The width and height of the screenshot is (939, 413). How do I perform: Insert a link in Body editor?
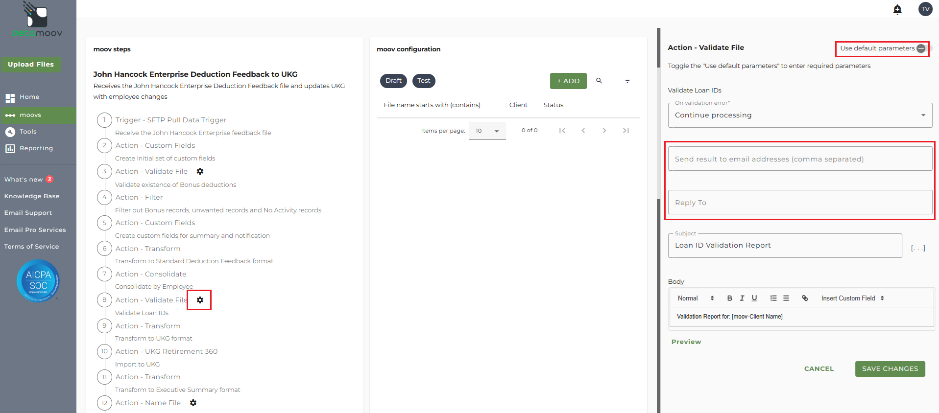pyautogui.click(x=805, y=298)
